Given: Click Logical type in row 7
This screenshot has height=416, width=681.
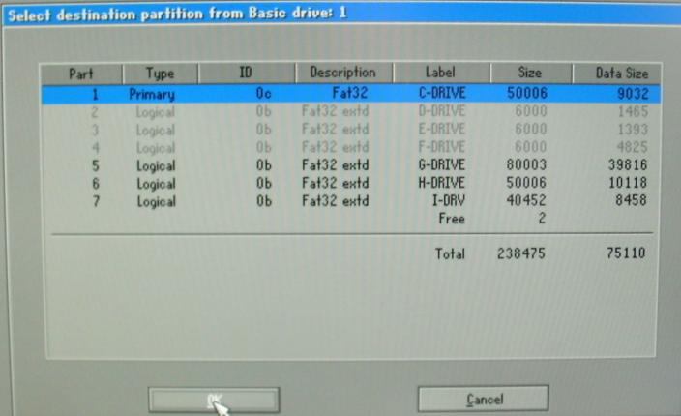Looking at the screenshot, I should click(x=157, y=202).
